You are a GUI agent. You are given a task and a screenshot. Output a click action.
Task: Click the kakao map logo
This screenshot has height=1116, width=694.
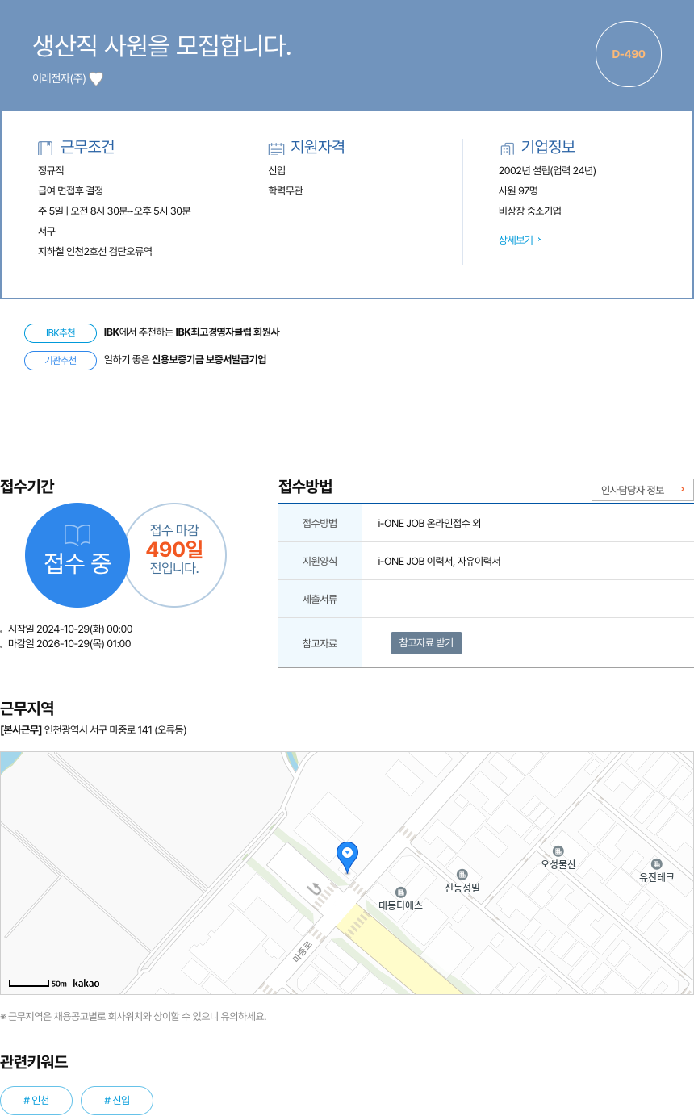click(86, 983)
